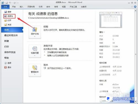Switch to the 页面布局 ribbon tab
This screenshot has width=138, height=104.
[x=31, y=7]
